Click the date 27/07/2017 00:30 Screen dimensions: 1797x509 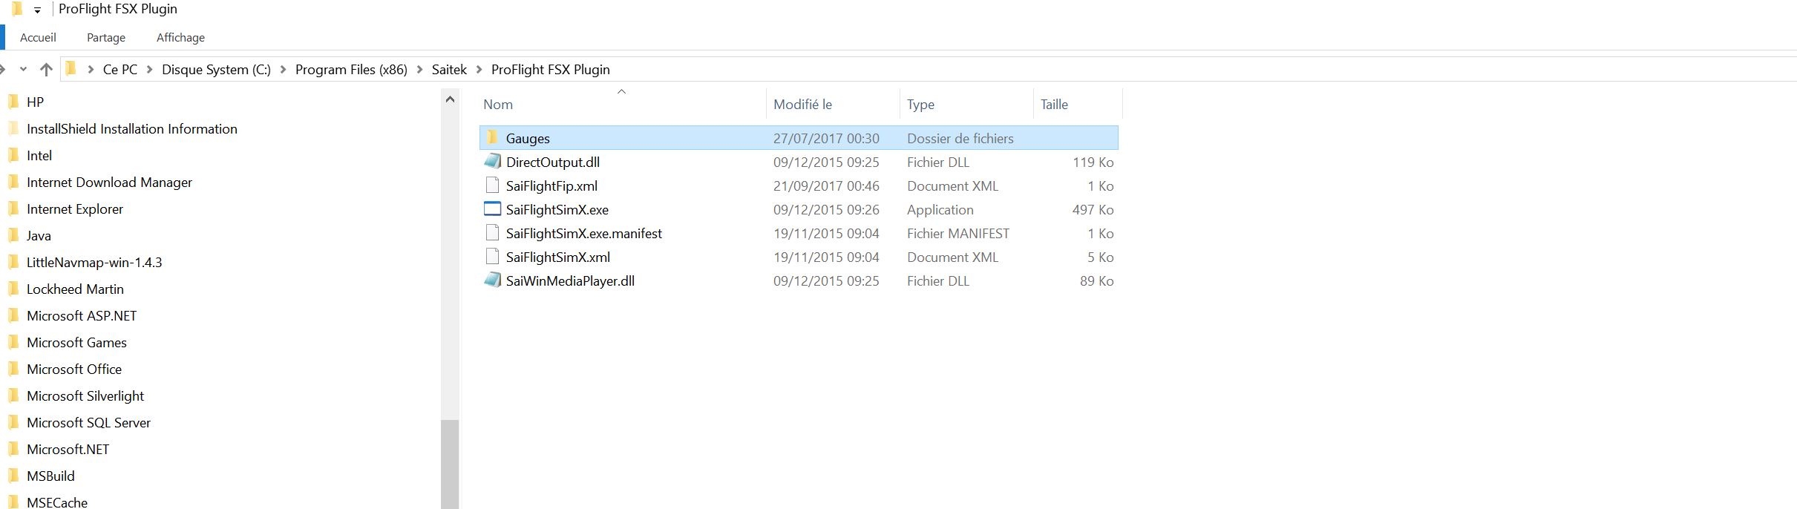(826, 138)
